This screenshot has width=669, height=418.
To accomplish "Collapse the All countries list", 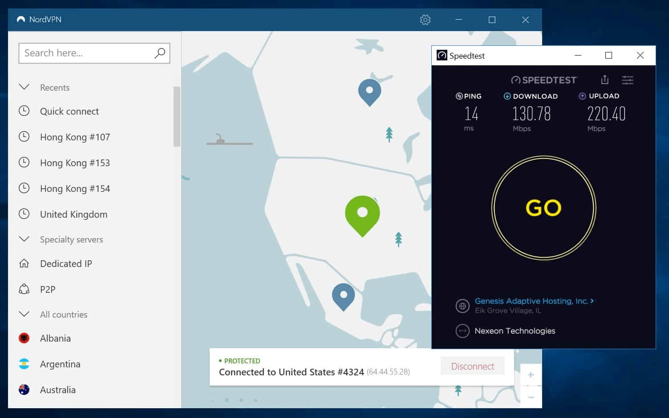I will (x=24, y=314).
